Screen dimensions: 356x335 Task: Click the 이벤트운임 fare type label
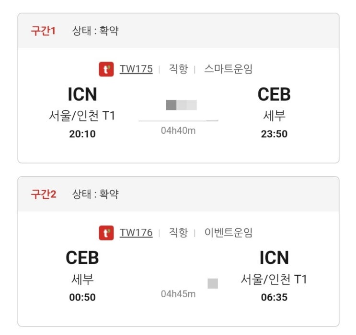(x=228, y=233)
